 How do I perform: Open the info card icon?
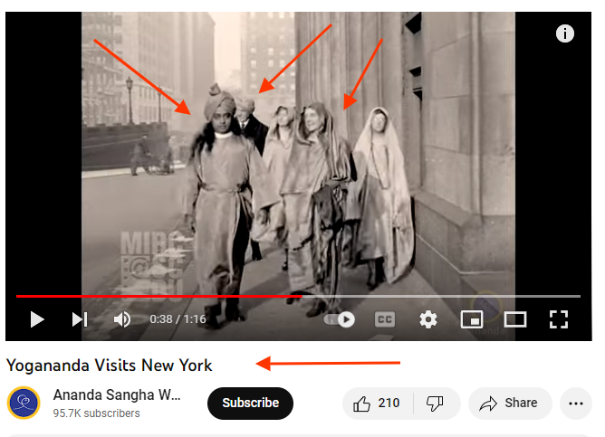pyautogui.click(x=565, y=33)
